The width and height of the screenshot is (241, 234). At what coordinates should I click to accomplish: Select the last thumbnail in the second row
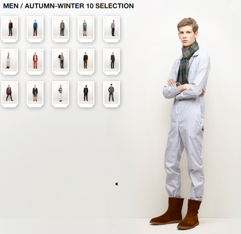tap(112, 62)
